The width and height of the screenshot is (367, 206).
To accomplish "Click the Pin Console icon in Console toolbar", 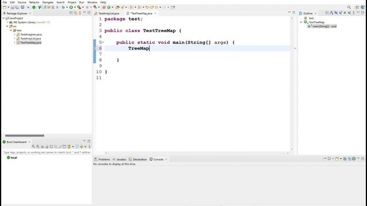I will [x=325, y=159].
